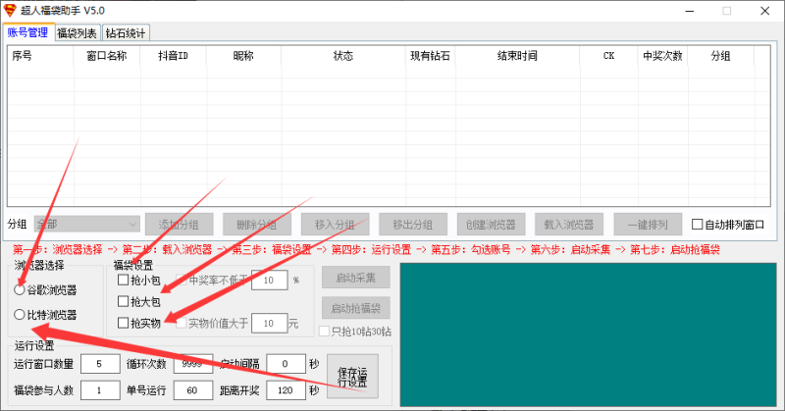Image resolution: width=785 pixels, height=411 pixels.
Task: Click the 单号运行 input field
Action: [192, 390]
